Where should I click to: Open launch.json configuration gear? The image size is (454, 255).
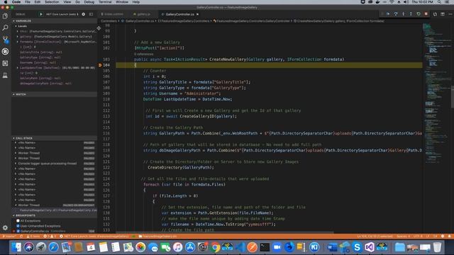[84, 14]
